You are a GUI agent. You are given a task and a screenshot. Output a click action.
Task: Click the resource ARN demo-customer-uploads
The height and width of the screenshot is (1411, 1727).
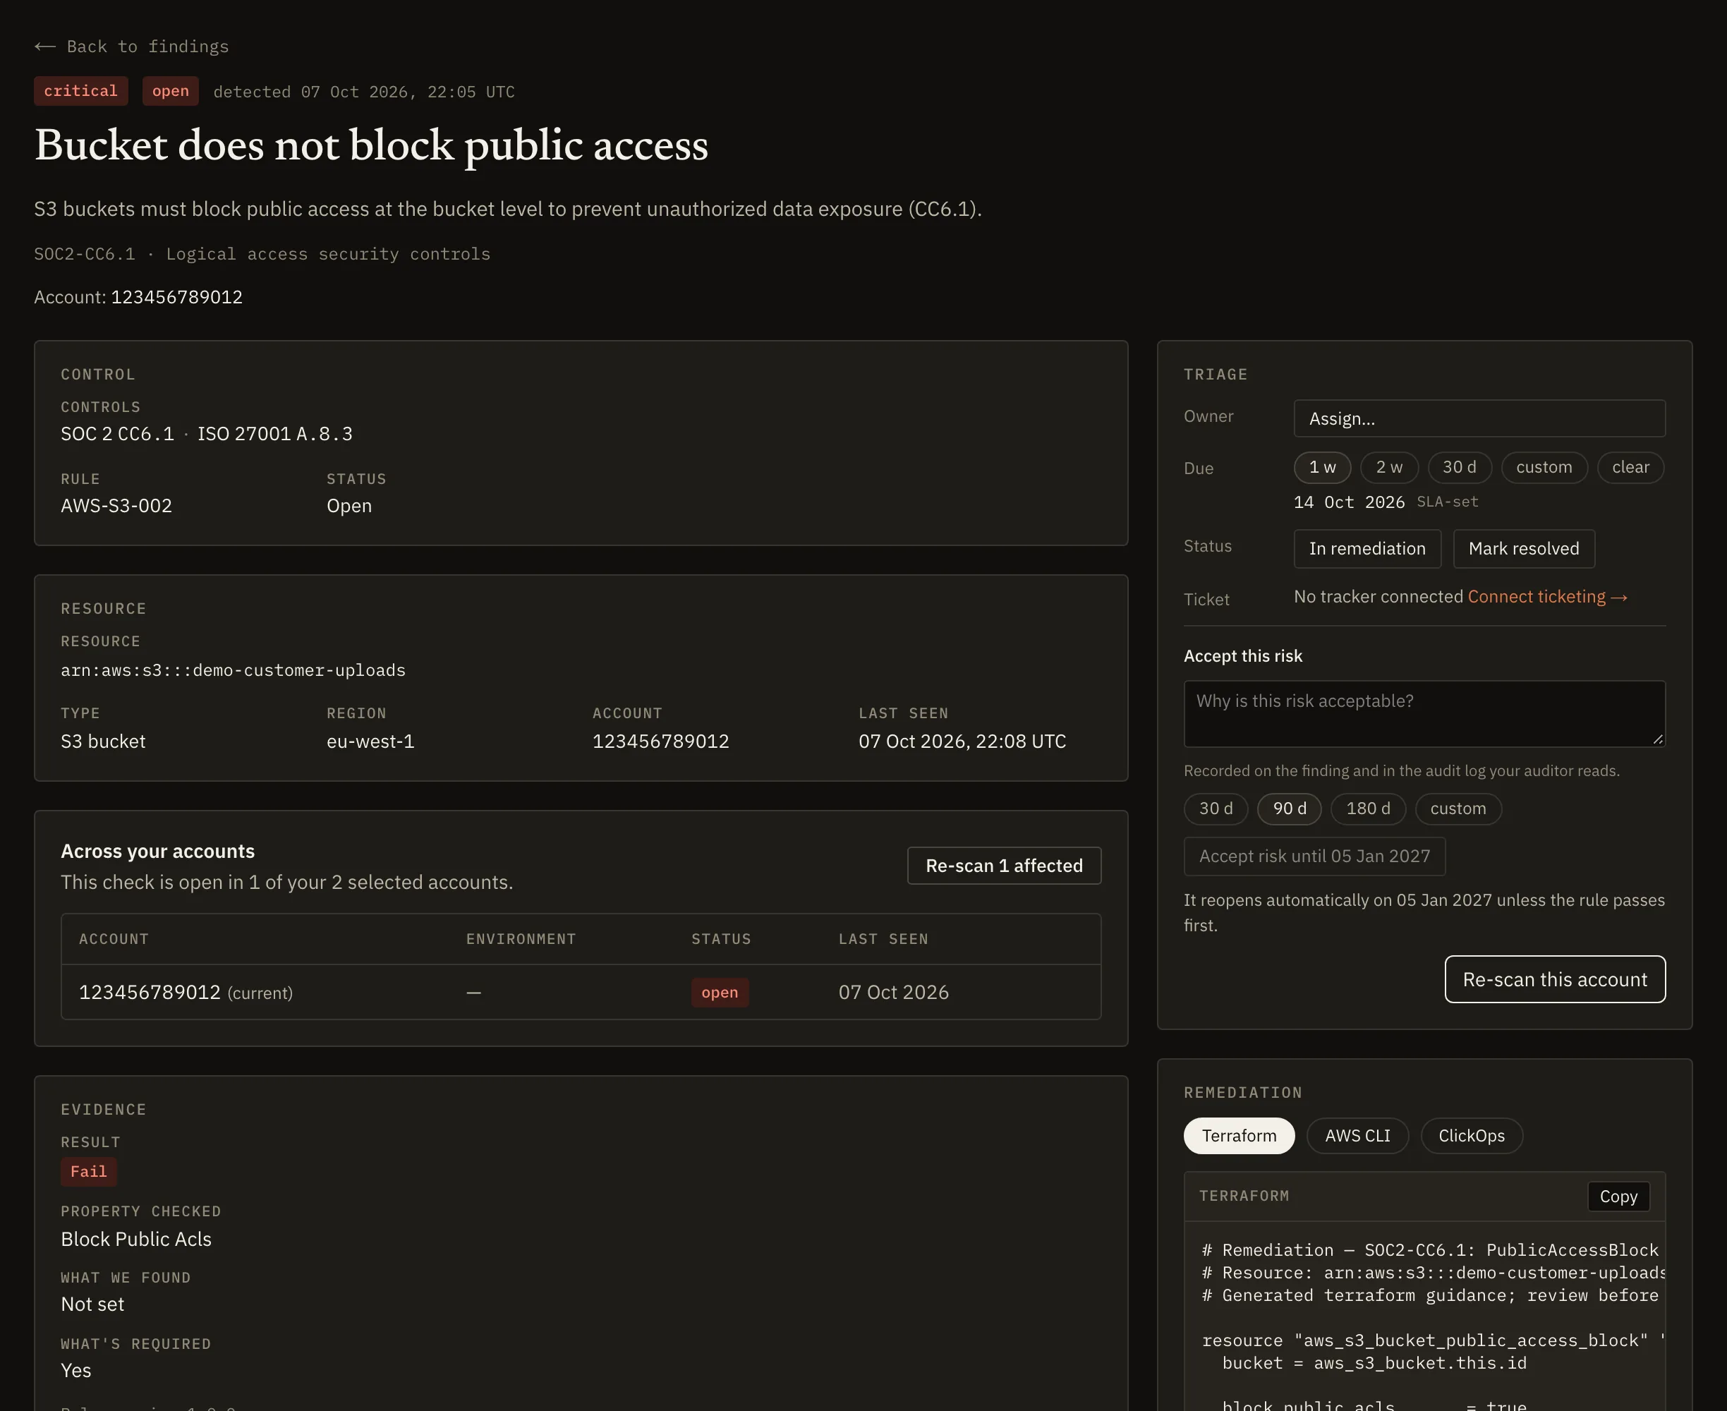pyautogui.click(x=234, y=670)
